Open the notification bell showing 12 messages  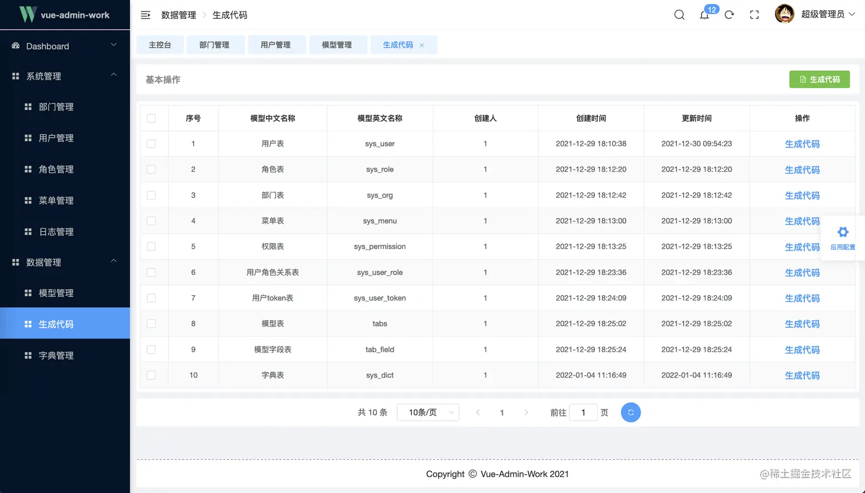pyautogui.click(x=704, y=15)
